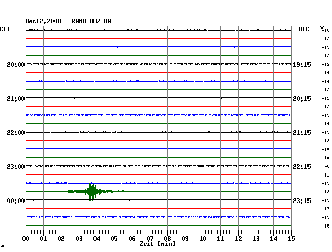Click the 21:00 CET time label
Viewport: 332px width, 252px height.
16,99
